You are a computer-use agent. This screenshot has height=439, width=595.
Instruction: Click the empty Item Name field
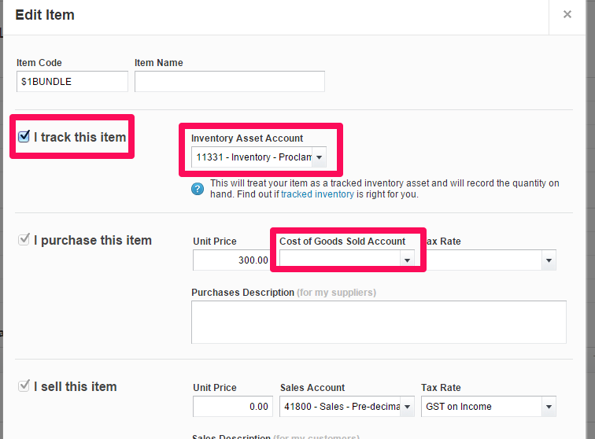(229, 81)
